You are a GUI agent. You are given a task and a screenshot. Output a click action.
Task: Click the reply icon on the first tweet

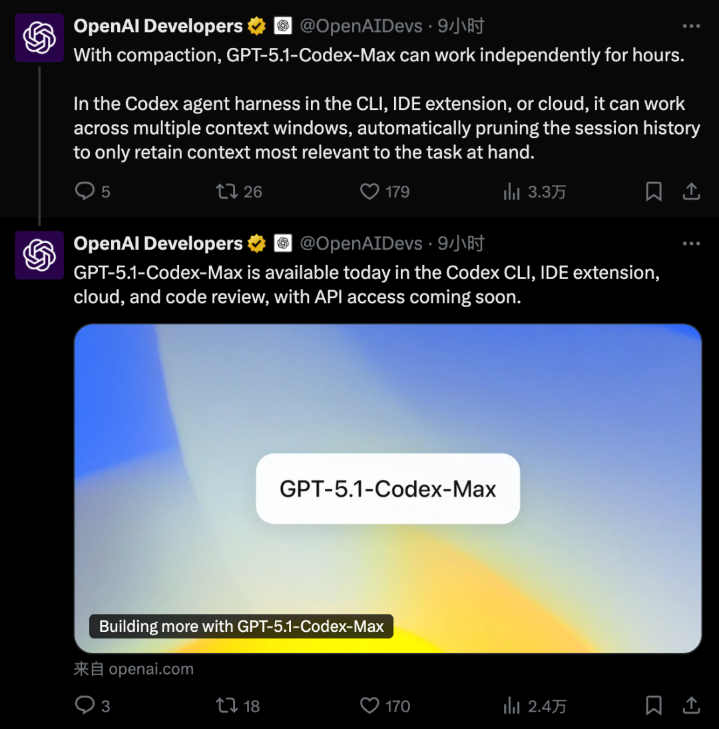pos(85,191)
